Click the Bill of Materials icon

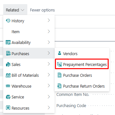[x=8, y=75]
